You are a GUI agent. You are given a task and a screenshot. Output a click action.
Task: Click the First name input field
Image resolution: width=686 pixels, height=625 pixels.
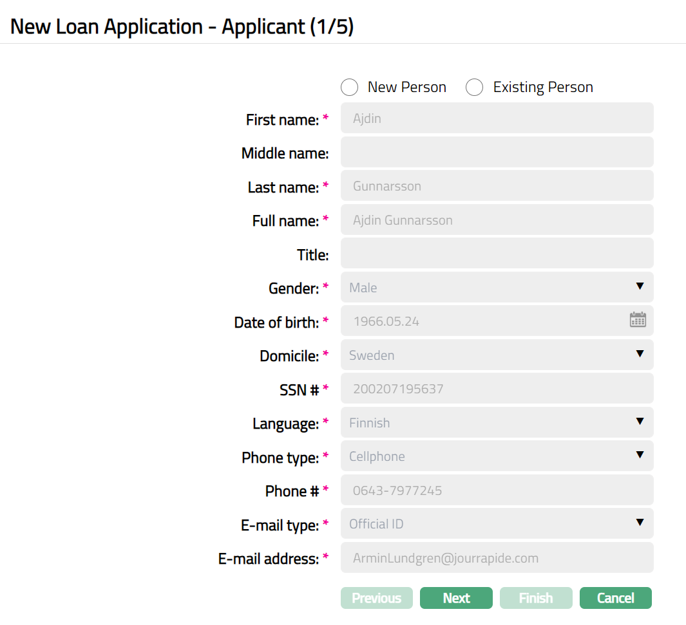click(497, 118)
